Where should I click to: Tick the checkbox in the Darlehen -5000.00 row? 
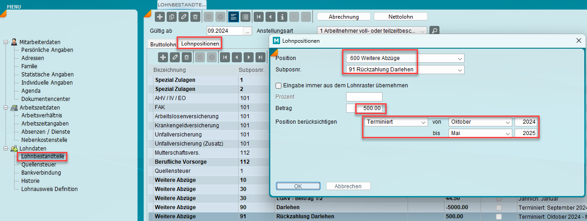pyautogui.click(x=499, y=208)
